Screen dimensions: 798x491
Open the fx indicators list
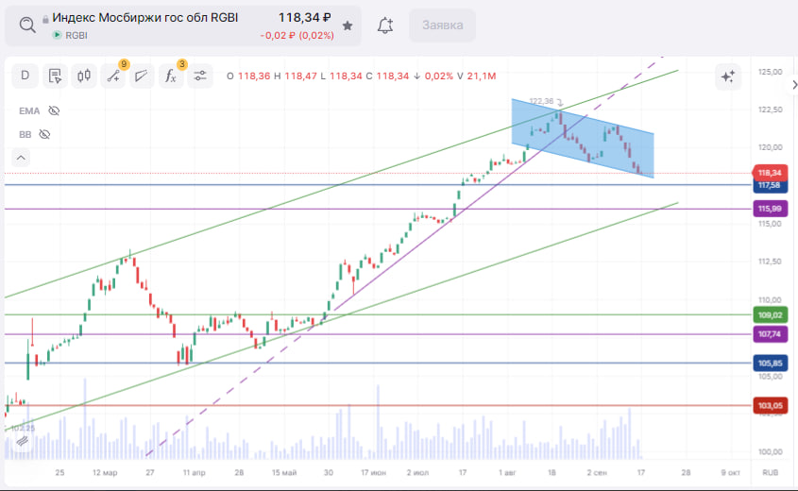tap(171, 76)
